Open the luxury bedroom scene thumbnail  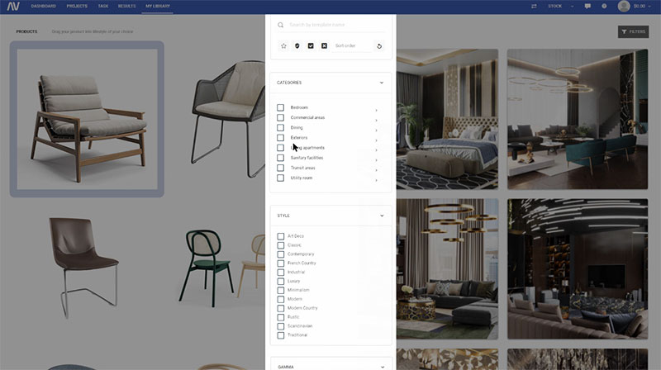click(447, 119)
